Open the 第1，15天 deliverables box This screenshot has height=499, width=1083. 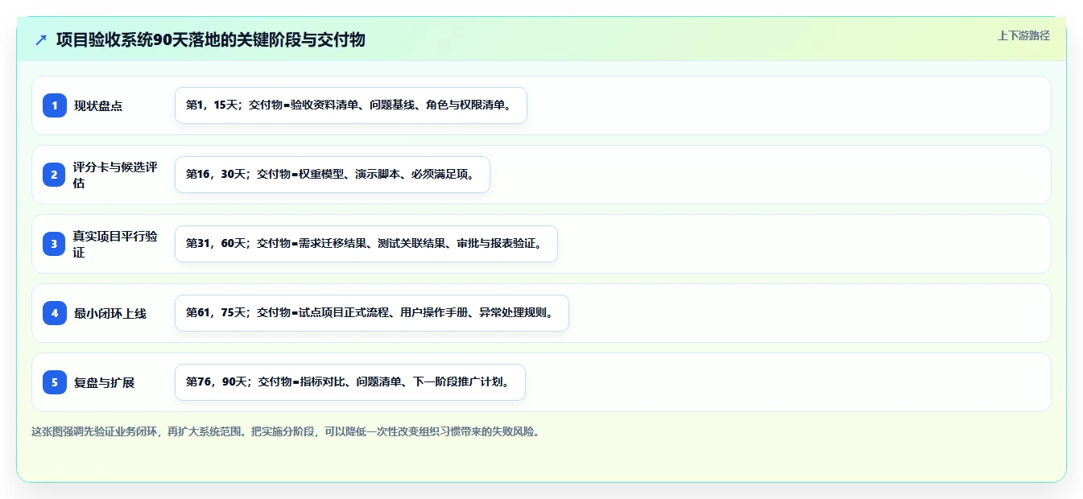point(351,105)
